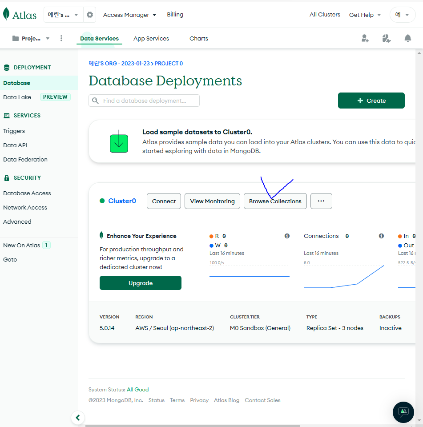The width and height of the screenshot is (423, 427).
Task: Click the vertical scrollbar up arrow
Action: coord(419,53)
